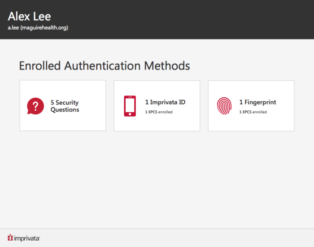Click the '1 Fingerprint' label text
Screen dimensions: 314x247
[257, 102]
